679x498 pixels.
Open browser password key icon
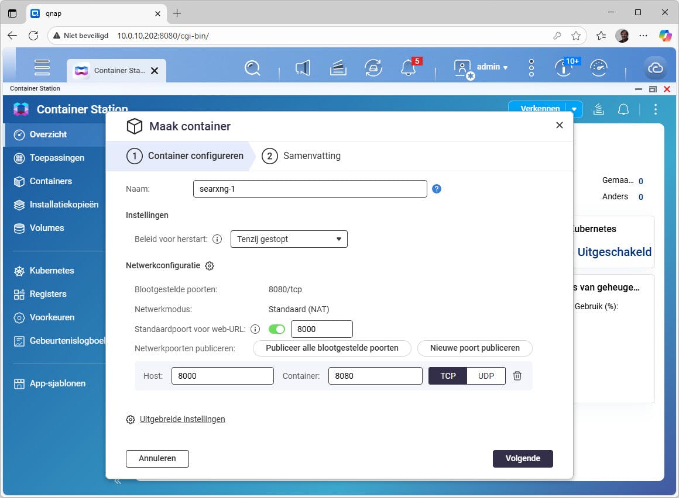[557, 36]
